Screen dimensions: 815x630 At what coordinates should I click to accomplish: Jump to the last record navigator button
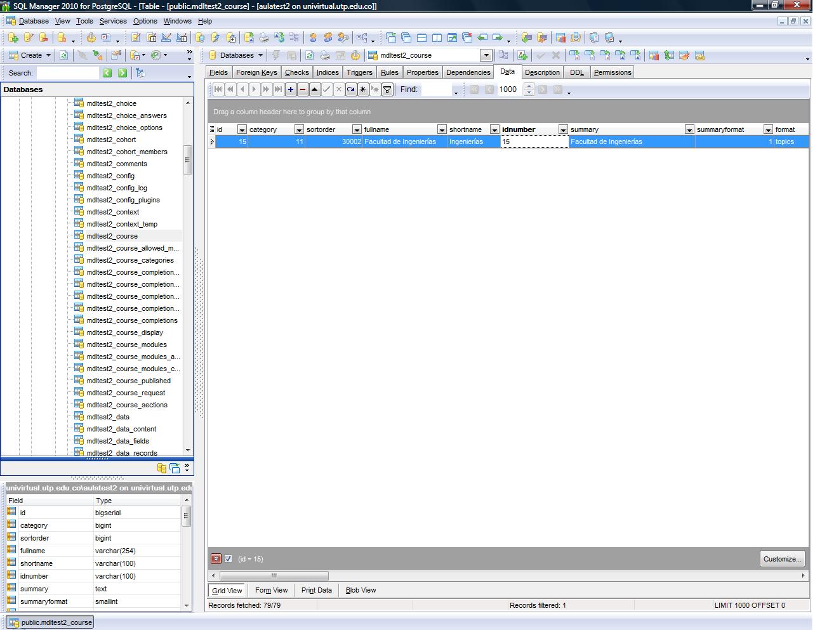(279, 89)
